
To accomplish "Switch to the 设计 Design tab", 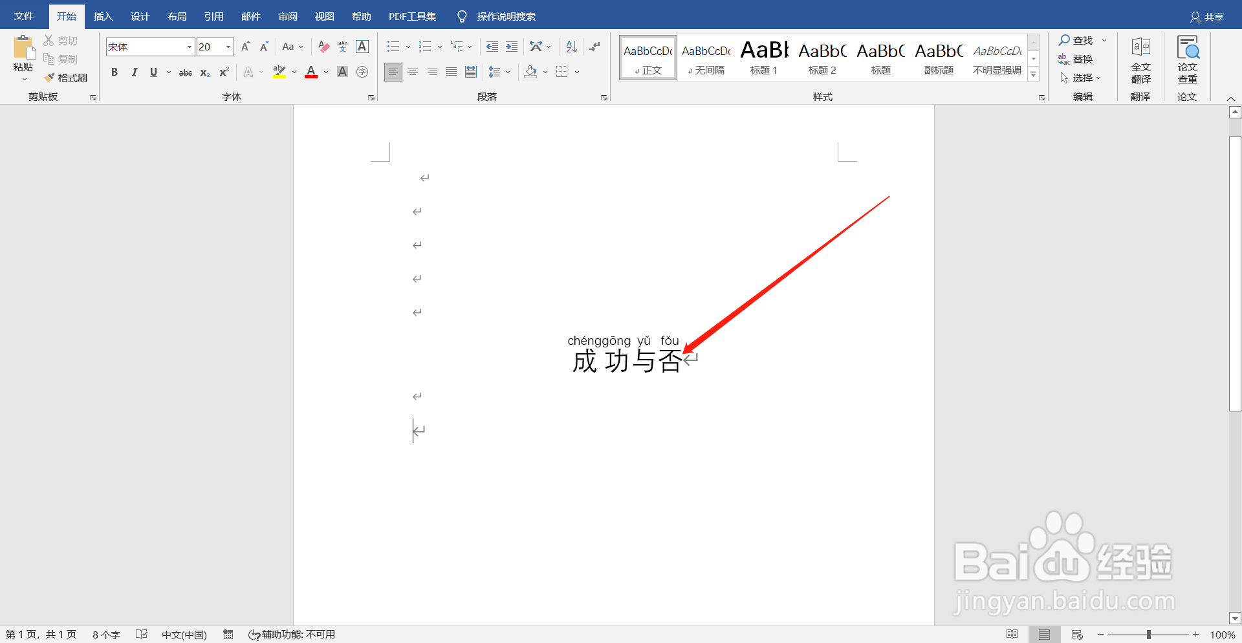I will 140,16.
